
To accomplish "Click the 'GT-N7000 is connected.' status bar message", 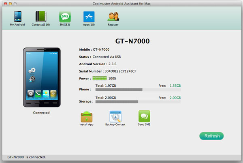I will [26, 157].
